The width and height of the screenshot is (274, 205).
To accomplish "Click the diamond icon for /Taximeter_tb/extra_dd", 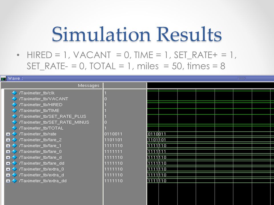I will (14, 181).
